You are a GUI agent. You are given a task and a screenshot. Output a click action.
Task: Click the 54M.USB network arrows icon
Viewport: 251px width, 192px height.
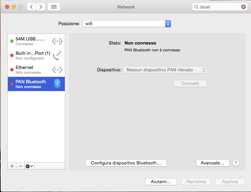57,41
